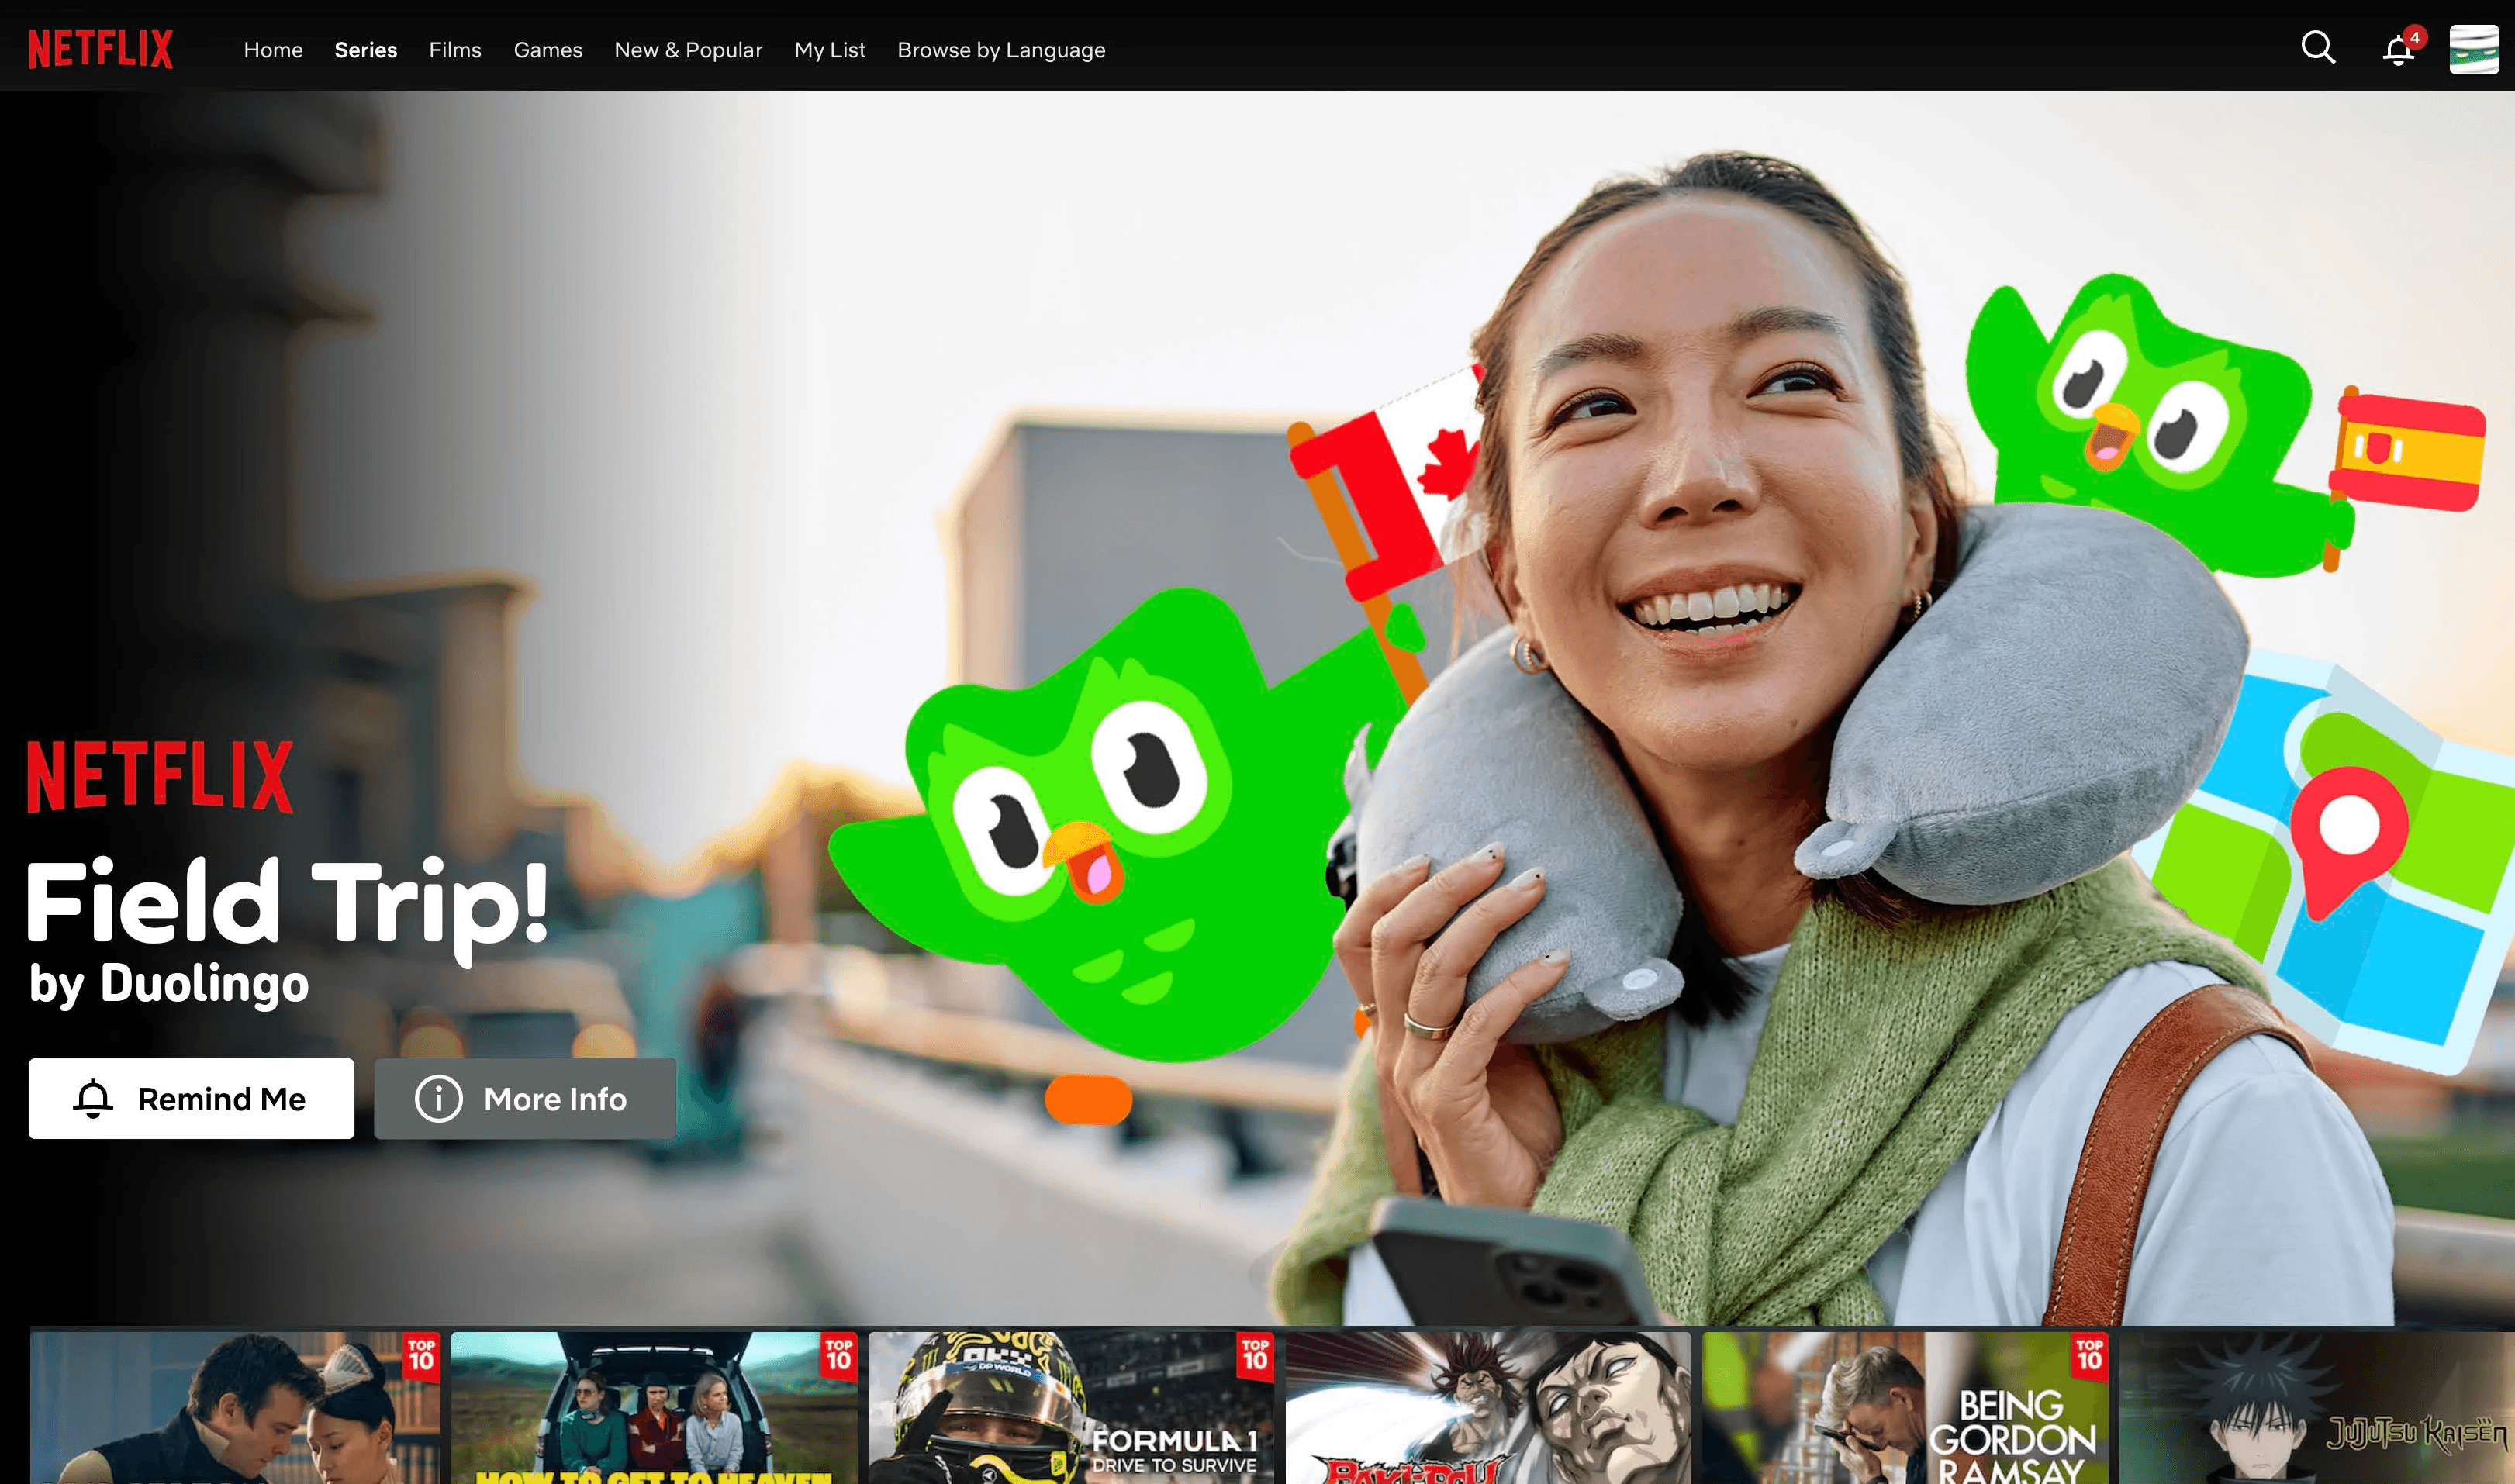This screenshot has width=2515, height=1484.
Task: Open the Being Gordon Ramsay thumbnail
Action: pos(1906,1407)
